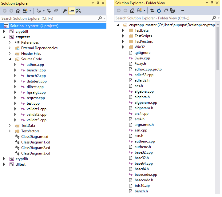Expand Win32 folder in Folder View
The width and height of the screenshot is (222, 197).
(x=123, y=47)
